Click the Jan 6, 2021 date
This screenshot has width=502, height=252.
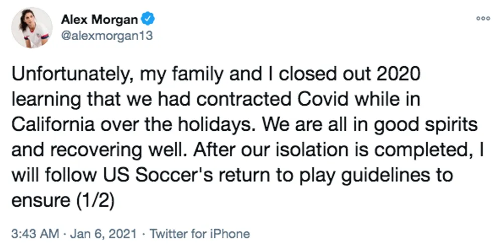pos(103,234)
